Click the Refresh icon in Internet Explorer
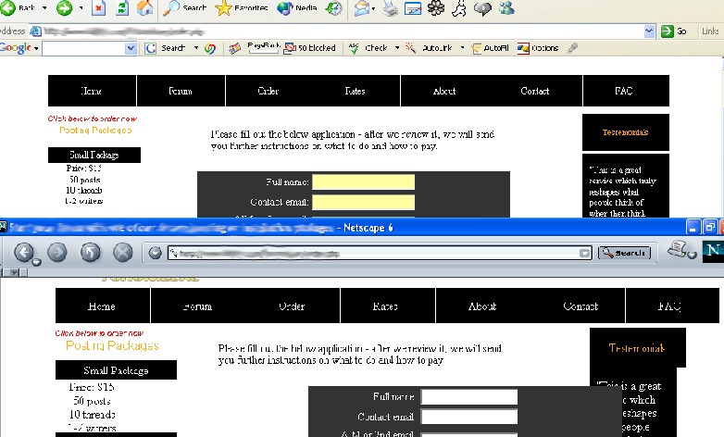This screenshot has height=437, width=724. click(122, 7)
